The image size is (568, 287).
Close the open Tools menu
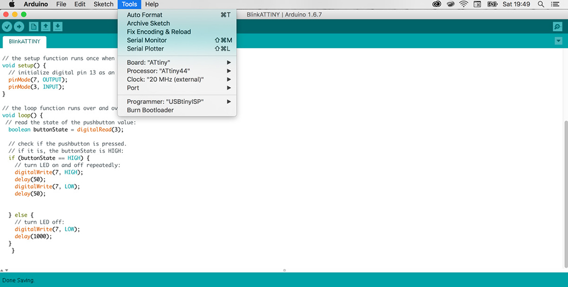point(129,4)
